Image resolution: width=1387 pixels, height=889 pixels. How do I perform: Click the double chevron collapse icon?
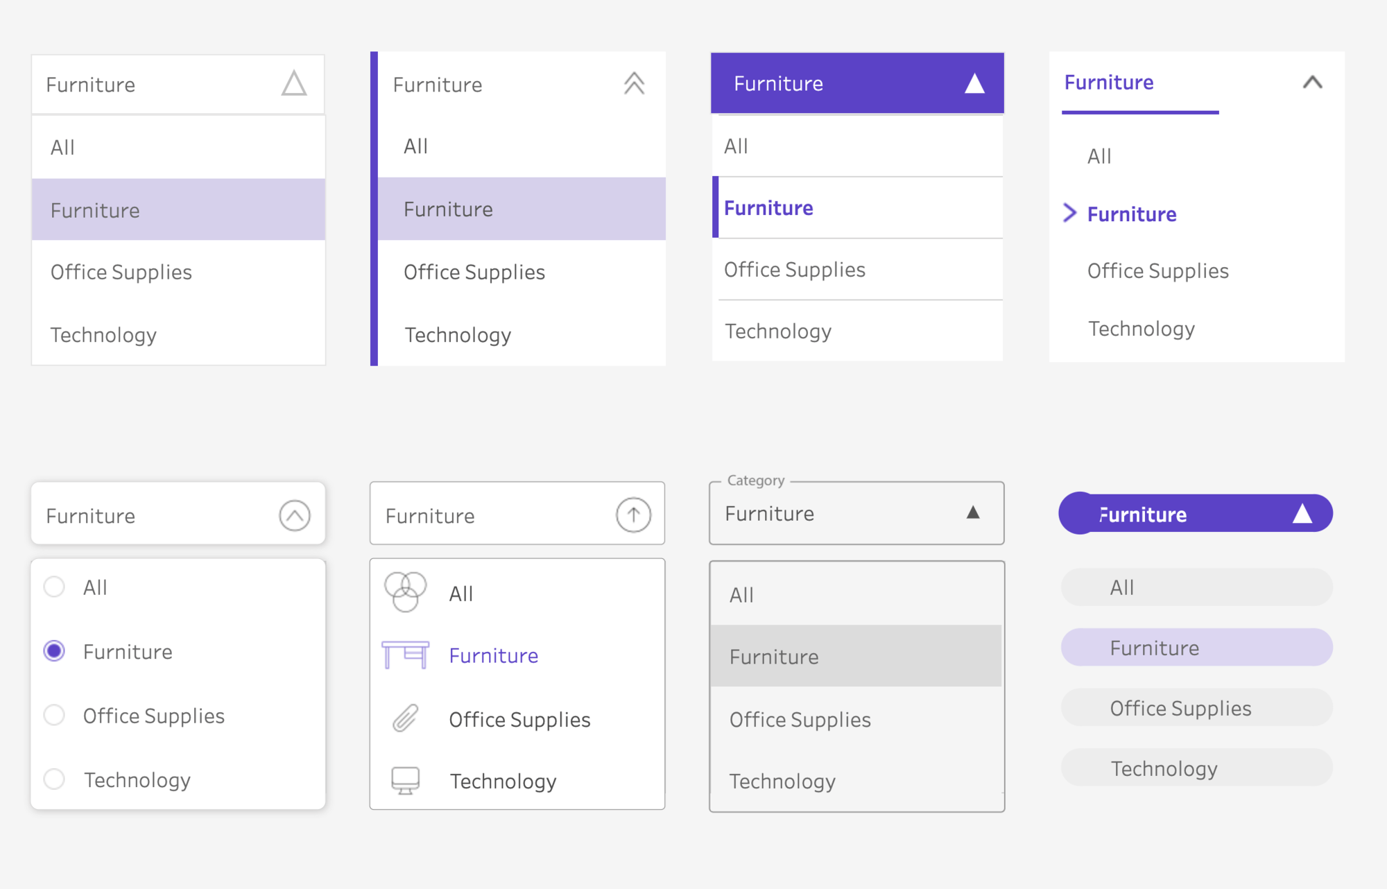point(632,83)
